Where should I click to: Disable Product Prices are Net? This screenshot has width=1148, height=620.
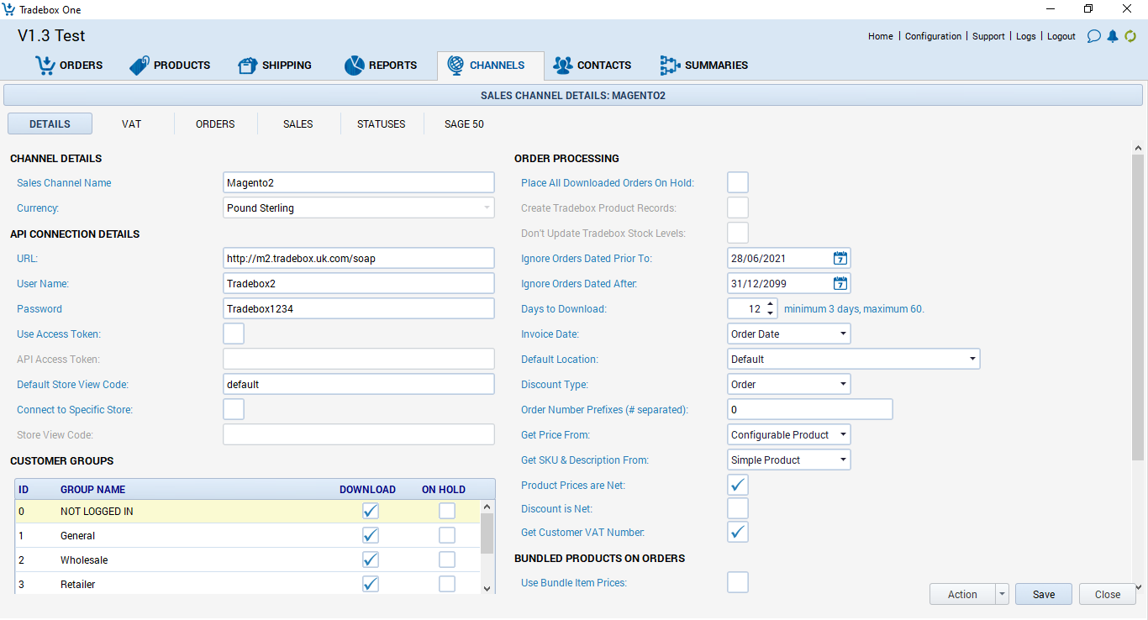tap(737, 485)
